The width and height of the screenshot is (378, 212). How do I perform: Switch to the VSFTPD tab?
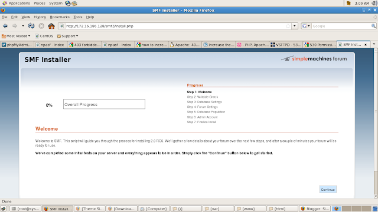tap(286, 45)
